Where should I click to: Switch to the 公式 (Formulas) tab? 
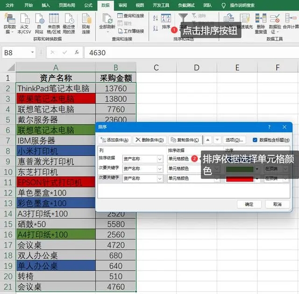click(x=88, y=5)
